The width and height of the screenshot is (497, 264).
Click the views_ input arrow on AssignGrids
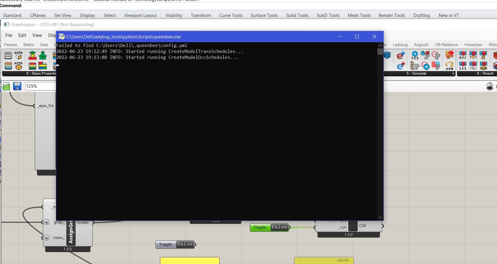tap(47, 238)
